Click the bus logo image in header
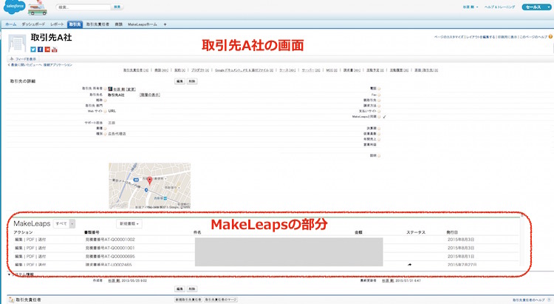Image resolution: width=554 pixels, height=304 pixels. [x=37, y=8]
